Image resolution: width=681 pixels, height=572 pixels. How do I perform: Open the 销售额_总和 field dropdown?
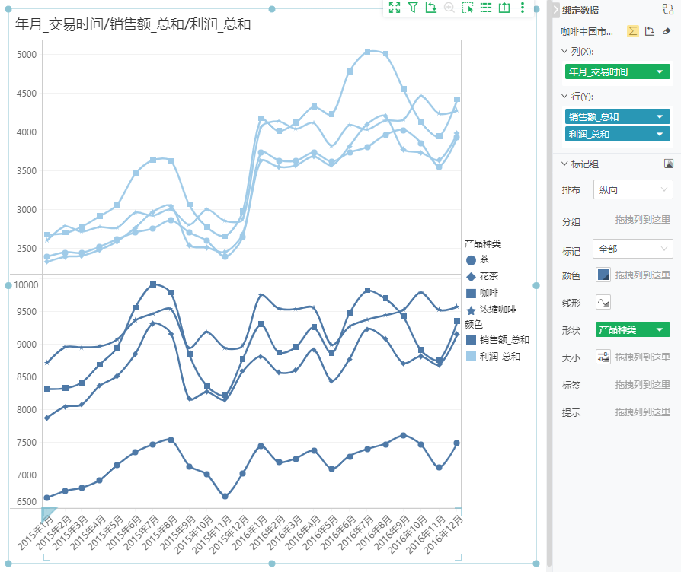[660, 116]
